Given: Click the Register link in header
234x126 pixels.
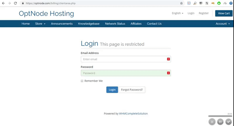Looking at the screenshot, I should click(204, 13).
